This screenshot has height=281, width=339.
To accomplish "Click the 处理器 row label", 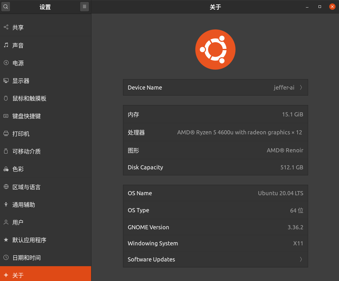I will [x=136, y=132].
